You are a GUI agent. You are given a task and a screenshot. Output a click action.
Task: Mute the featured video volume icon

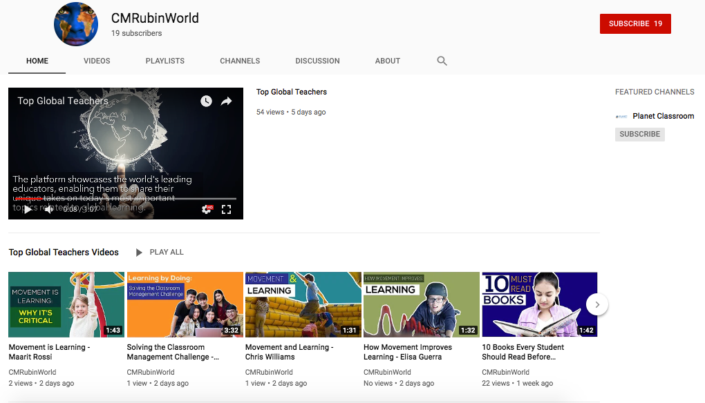point(48,209)
